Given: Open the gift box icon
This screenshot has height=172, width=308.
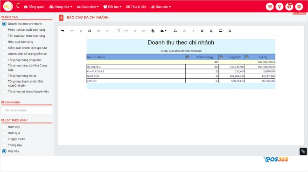Looking at the screenshot, I should point(289,7).
